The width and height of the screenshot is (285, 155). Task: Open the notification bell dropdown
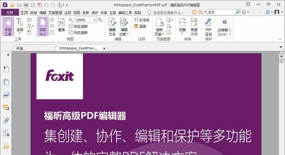[269, 12]
